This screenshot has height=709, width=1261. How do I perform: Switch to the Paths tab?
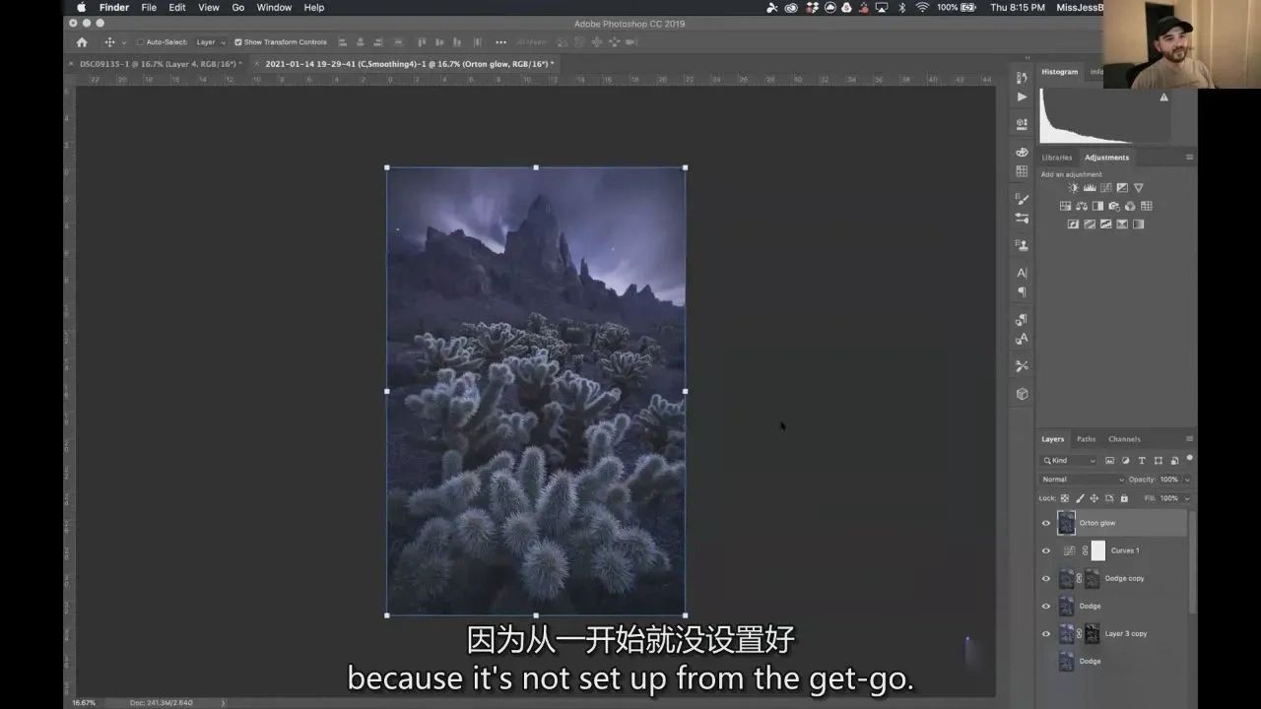point(1086,439)
